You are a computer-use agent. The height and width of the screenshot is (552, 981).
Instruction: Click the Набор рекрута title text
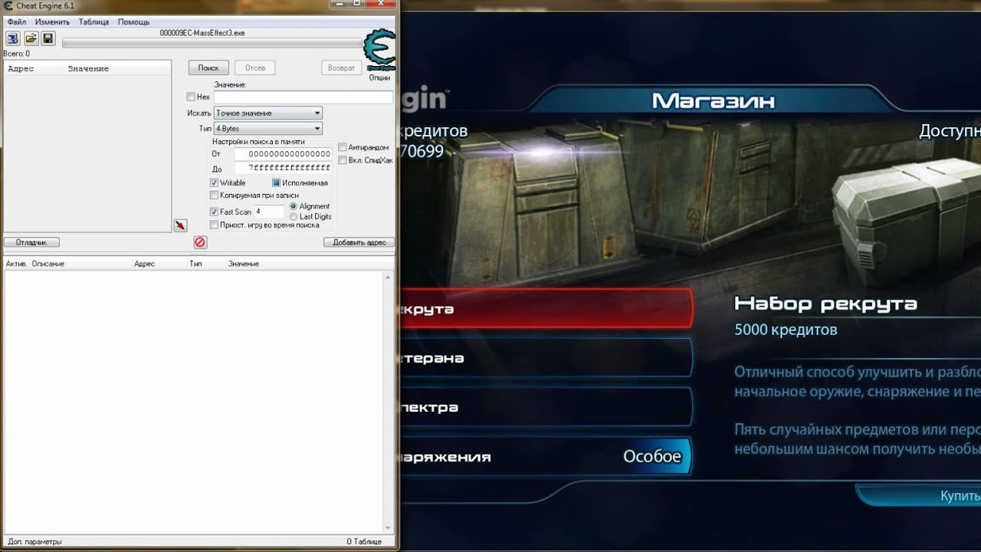pyautogui.click(x=825, y=304)
